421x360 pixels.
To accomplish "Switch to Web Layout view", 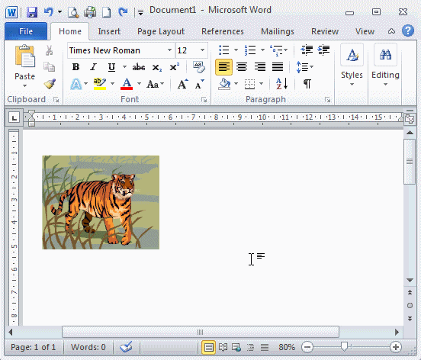I will (236, 347).
